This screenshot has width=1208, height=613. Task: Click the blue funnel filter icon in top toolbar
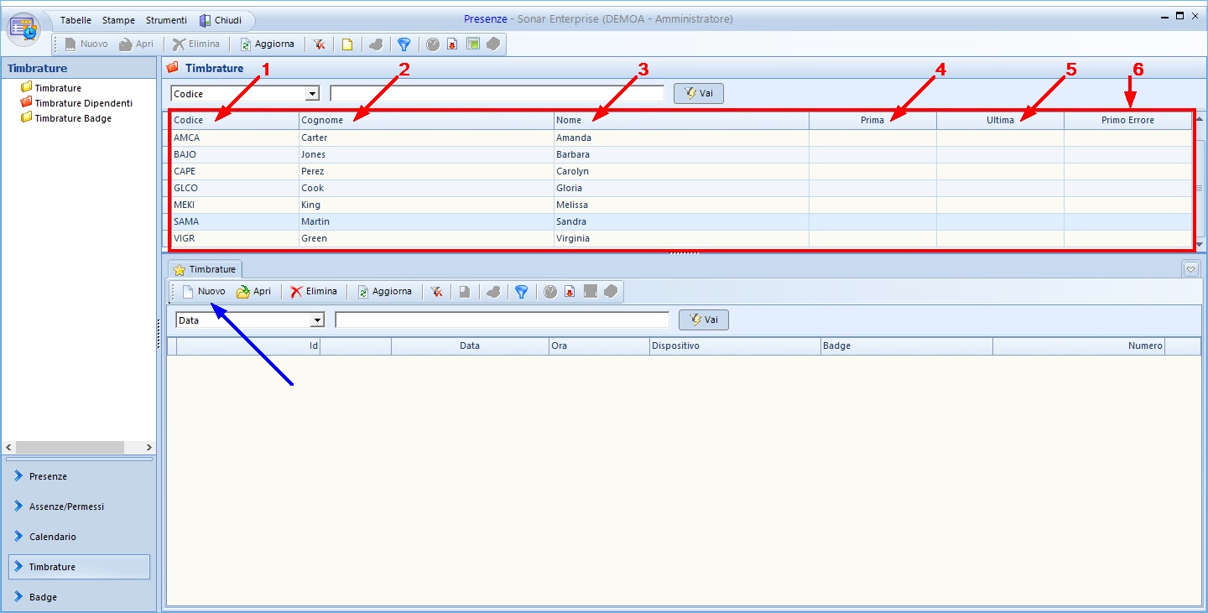(404, 44)
